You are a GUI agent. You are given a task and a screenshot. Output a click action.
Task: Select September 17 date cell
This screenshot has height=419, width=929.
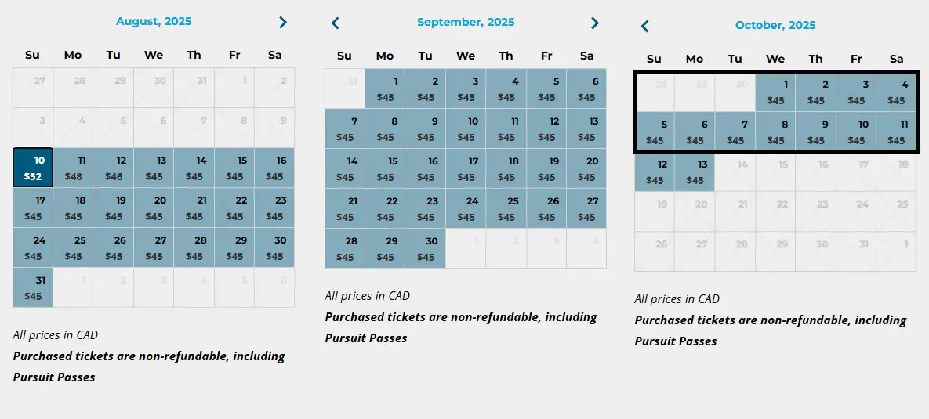click(466, 168)
